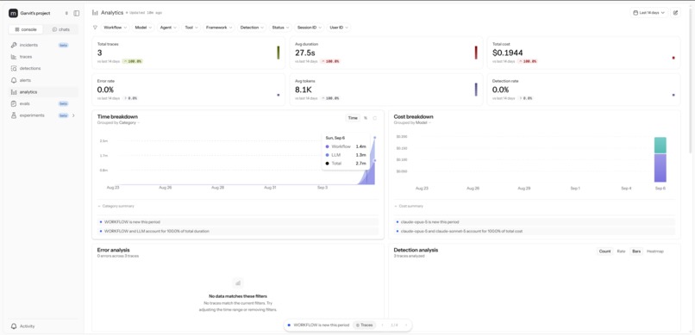Open the Detection filter dropdown
The width and height of the screenshot is (695, 335).
(252, 28)
